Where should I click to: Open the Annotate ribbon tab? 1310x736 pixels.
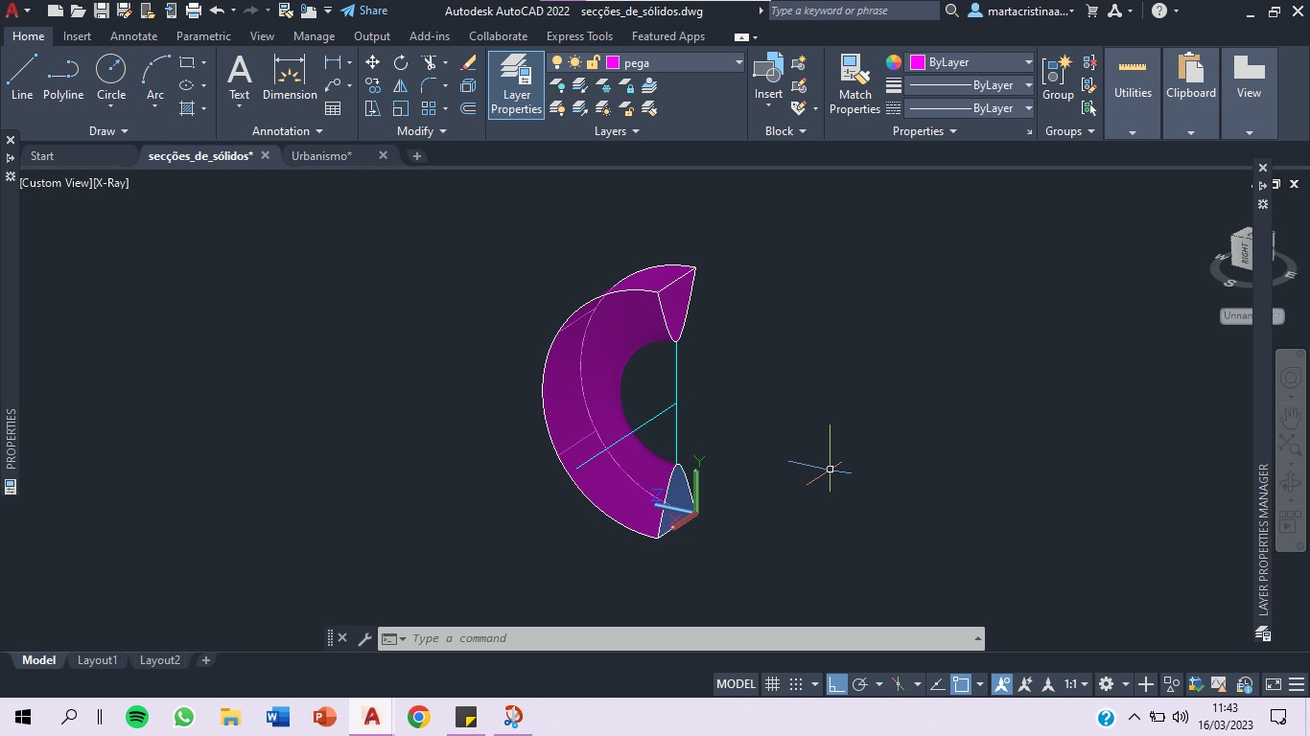pos(133,36)
